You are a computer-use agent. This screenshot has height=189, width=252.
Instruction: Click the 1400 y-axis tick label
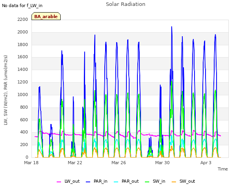point(23,69)
